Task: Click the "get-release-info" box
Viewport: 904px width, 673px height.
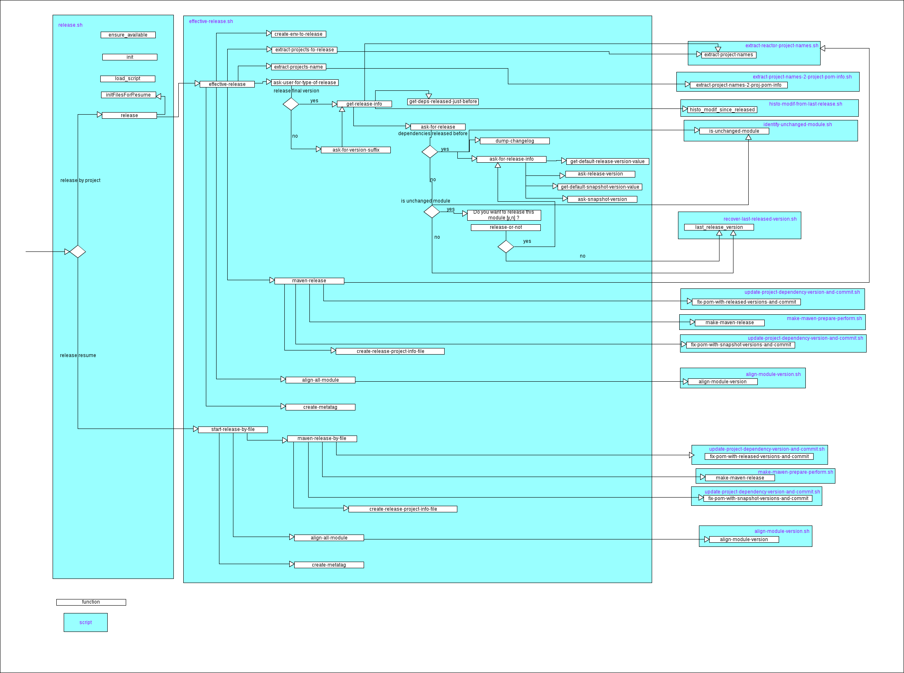Action: point(364,104)
